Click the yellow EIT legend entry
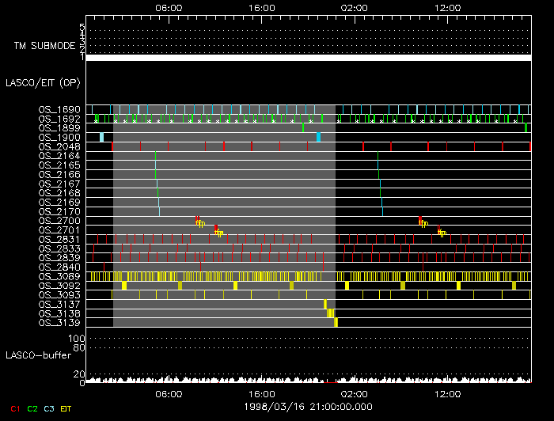Image resolution: width=554 pixels, height=421 pixels. (x=66, y=409)
